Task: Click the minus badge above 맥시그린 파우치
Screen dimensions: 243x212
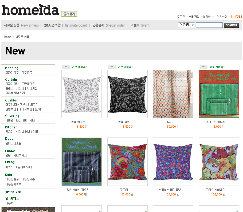Action: 203,67
